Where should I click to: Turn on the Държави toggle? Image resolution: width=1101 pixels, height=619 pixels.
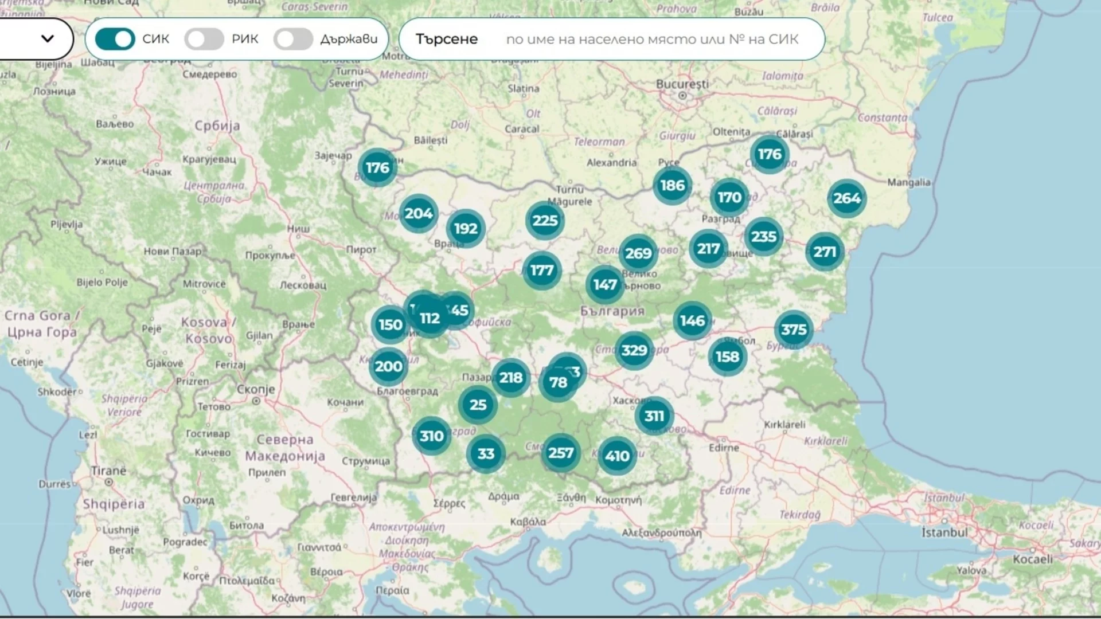coord(293,39)
